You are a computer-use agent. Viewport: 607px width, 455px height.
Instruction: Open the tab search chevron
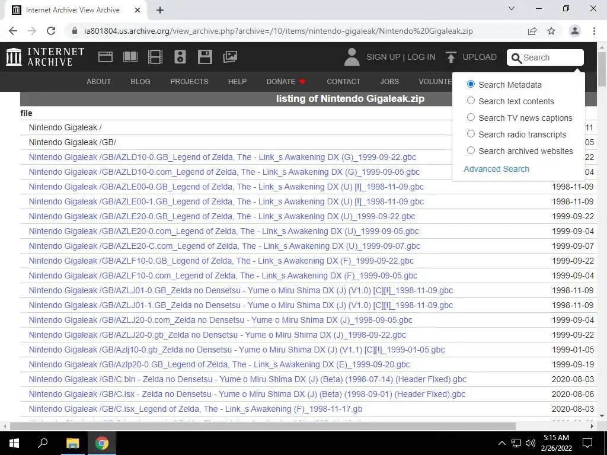pyautogui.click(x=512, y=8)
